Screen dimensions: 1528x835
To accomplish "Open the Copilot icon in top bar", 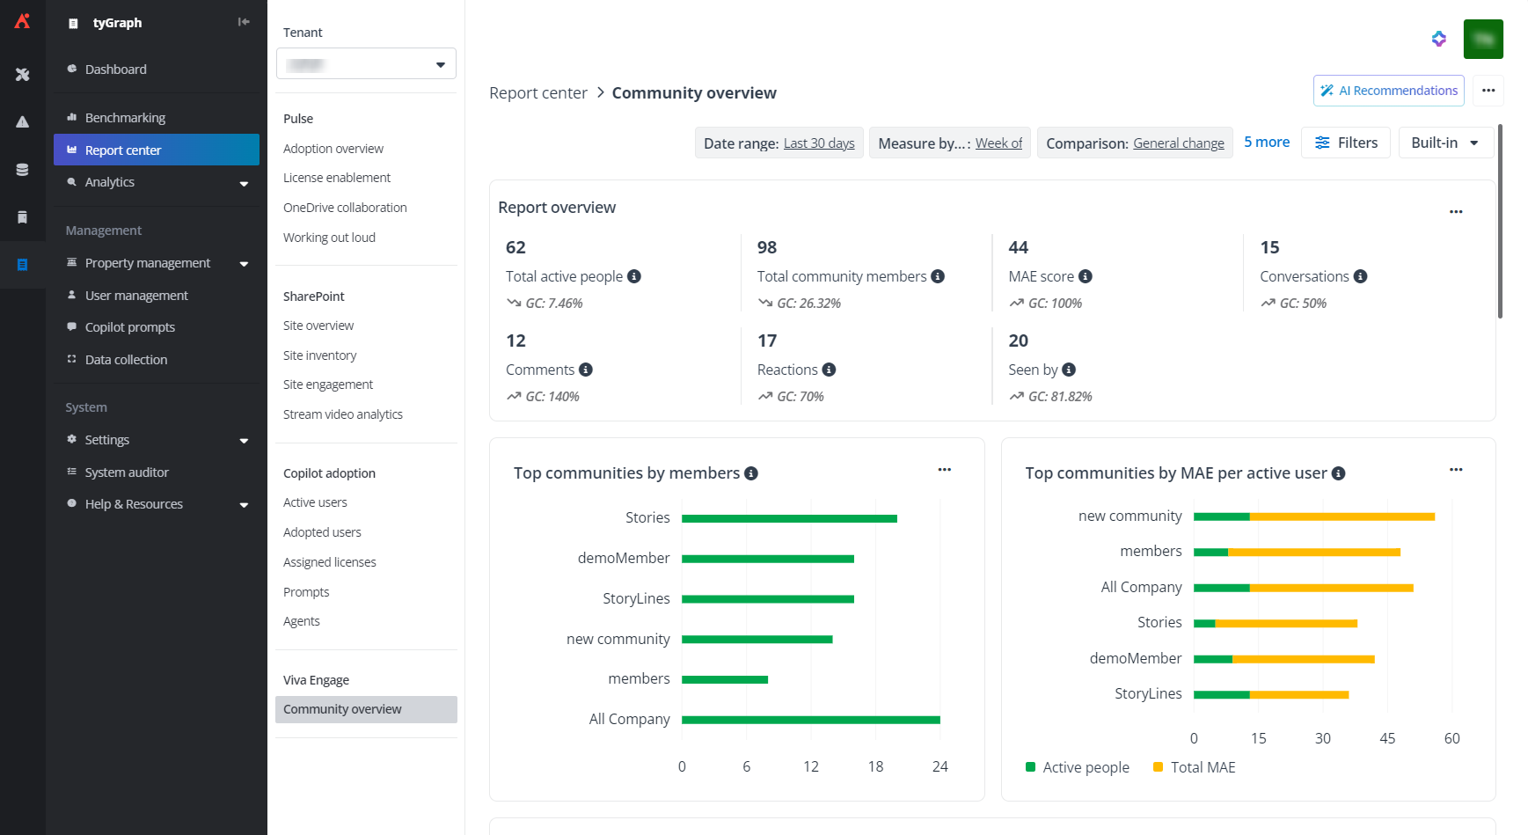I will [x=1438, y=39].
